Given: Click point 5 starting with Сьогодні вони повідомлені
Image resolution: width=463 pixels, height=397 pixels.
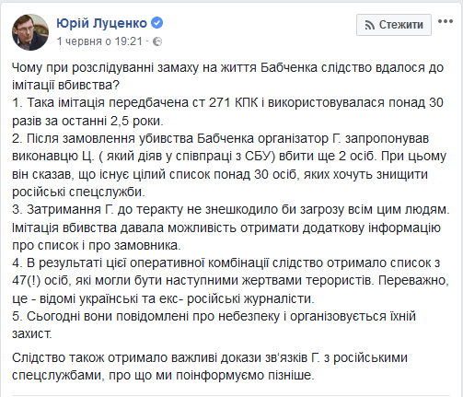Looking at the screenshot, I should (214, 325).
